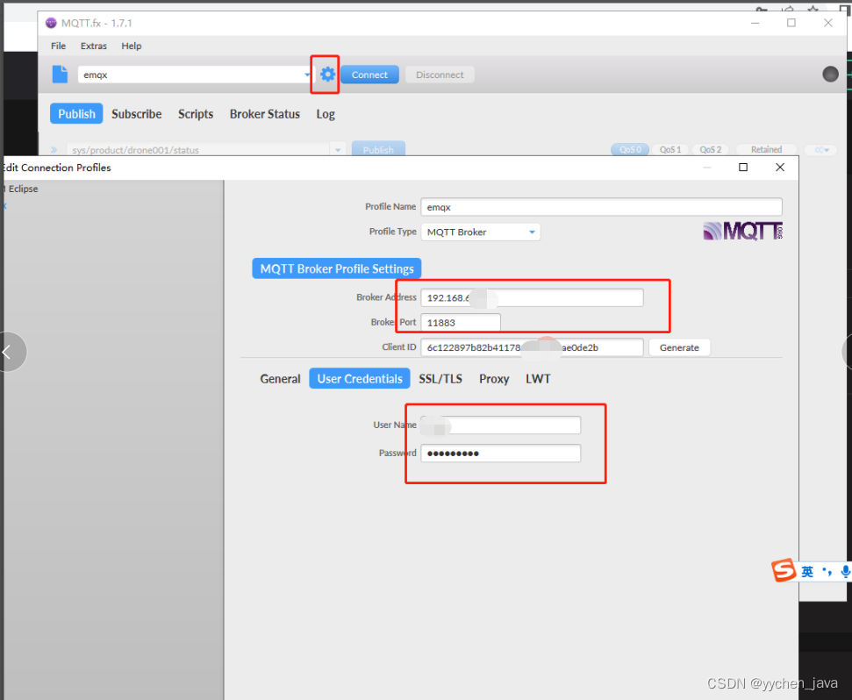Viewport: 852px width, 700px height.
Task: Switch to the Publish tab
Action: click(x=76, y=113)
